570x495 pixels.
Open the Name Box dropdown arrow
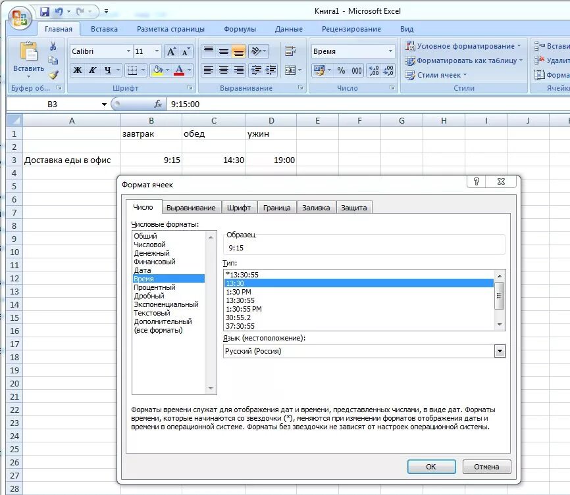click(x=104, y=105)
